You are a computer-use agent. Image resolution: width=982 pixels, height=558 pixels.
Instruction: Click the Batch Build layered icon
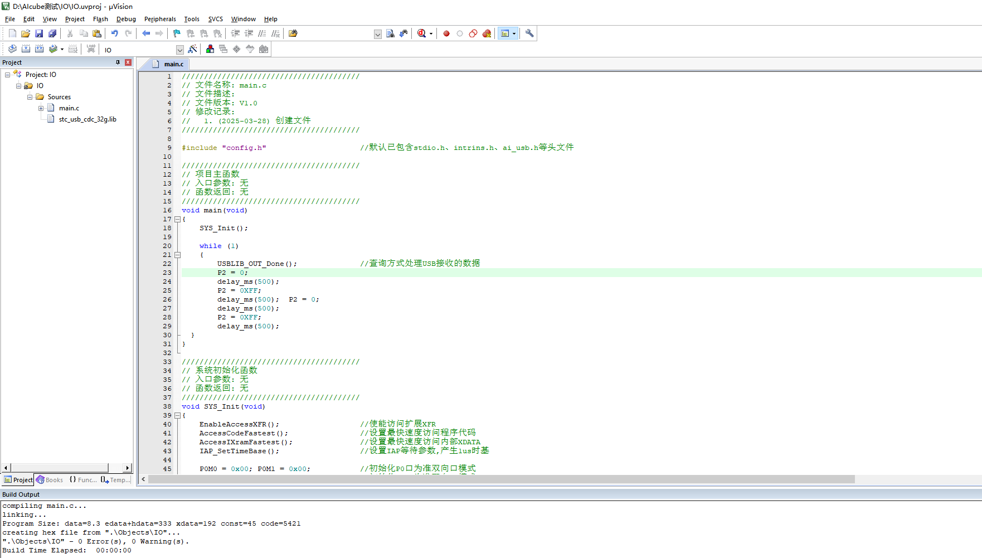[53, 49]
